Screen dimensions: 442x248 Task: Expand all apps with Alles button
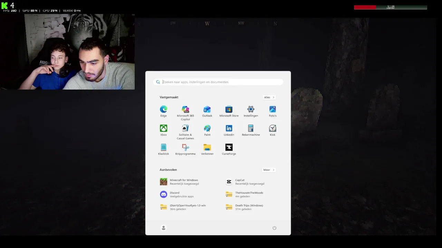point(269,97)
